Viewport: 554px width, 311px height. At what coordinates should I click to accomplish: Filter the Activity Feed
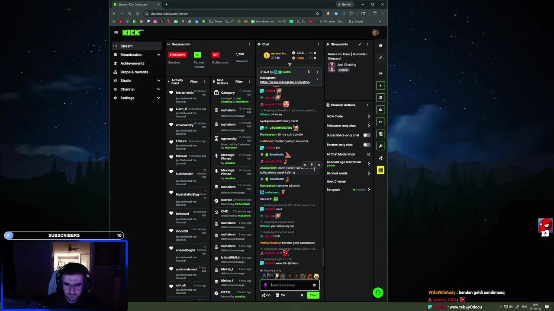pyautogui.click(x=194, y=82)
